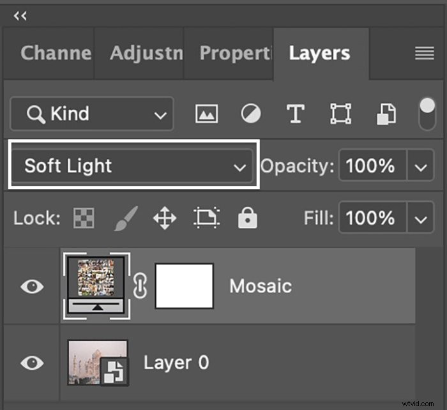The width and height of the screenshot is (447, 410).
Task: Hide Layer 0
Action: point(32,363)
